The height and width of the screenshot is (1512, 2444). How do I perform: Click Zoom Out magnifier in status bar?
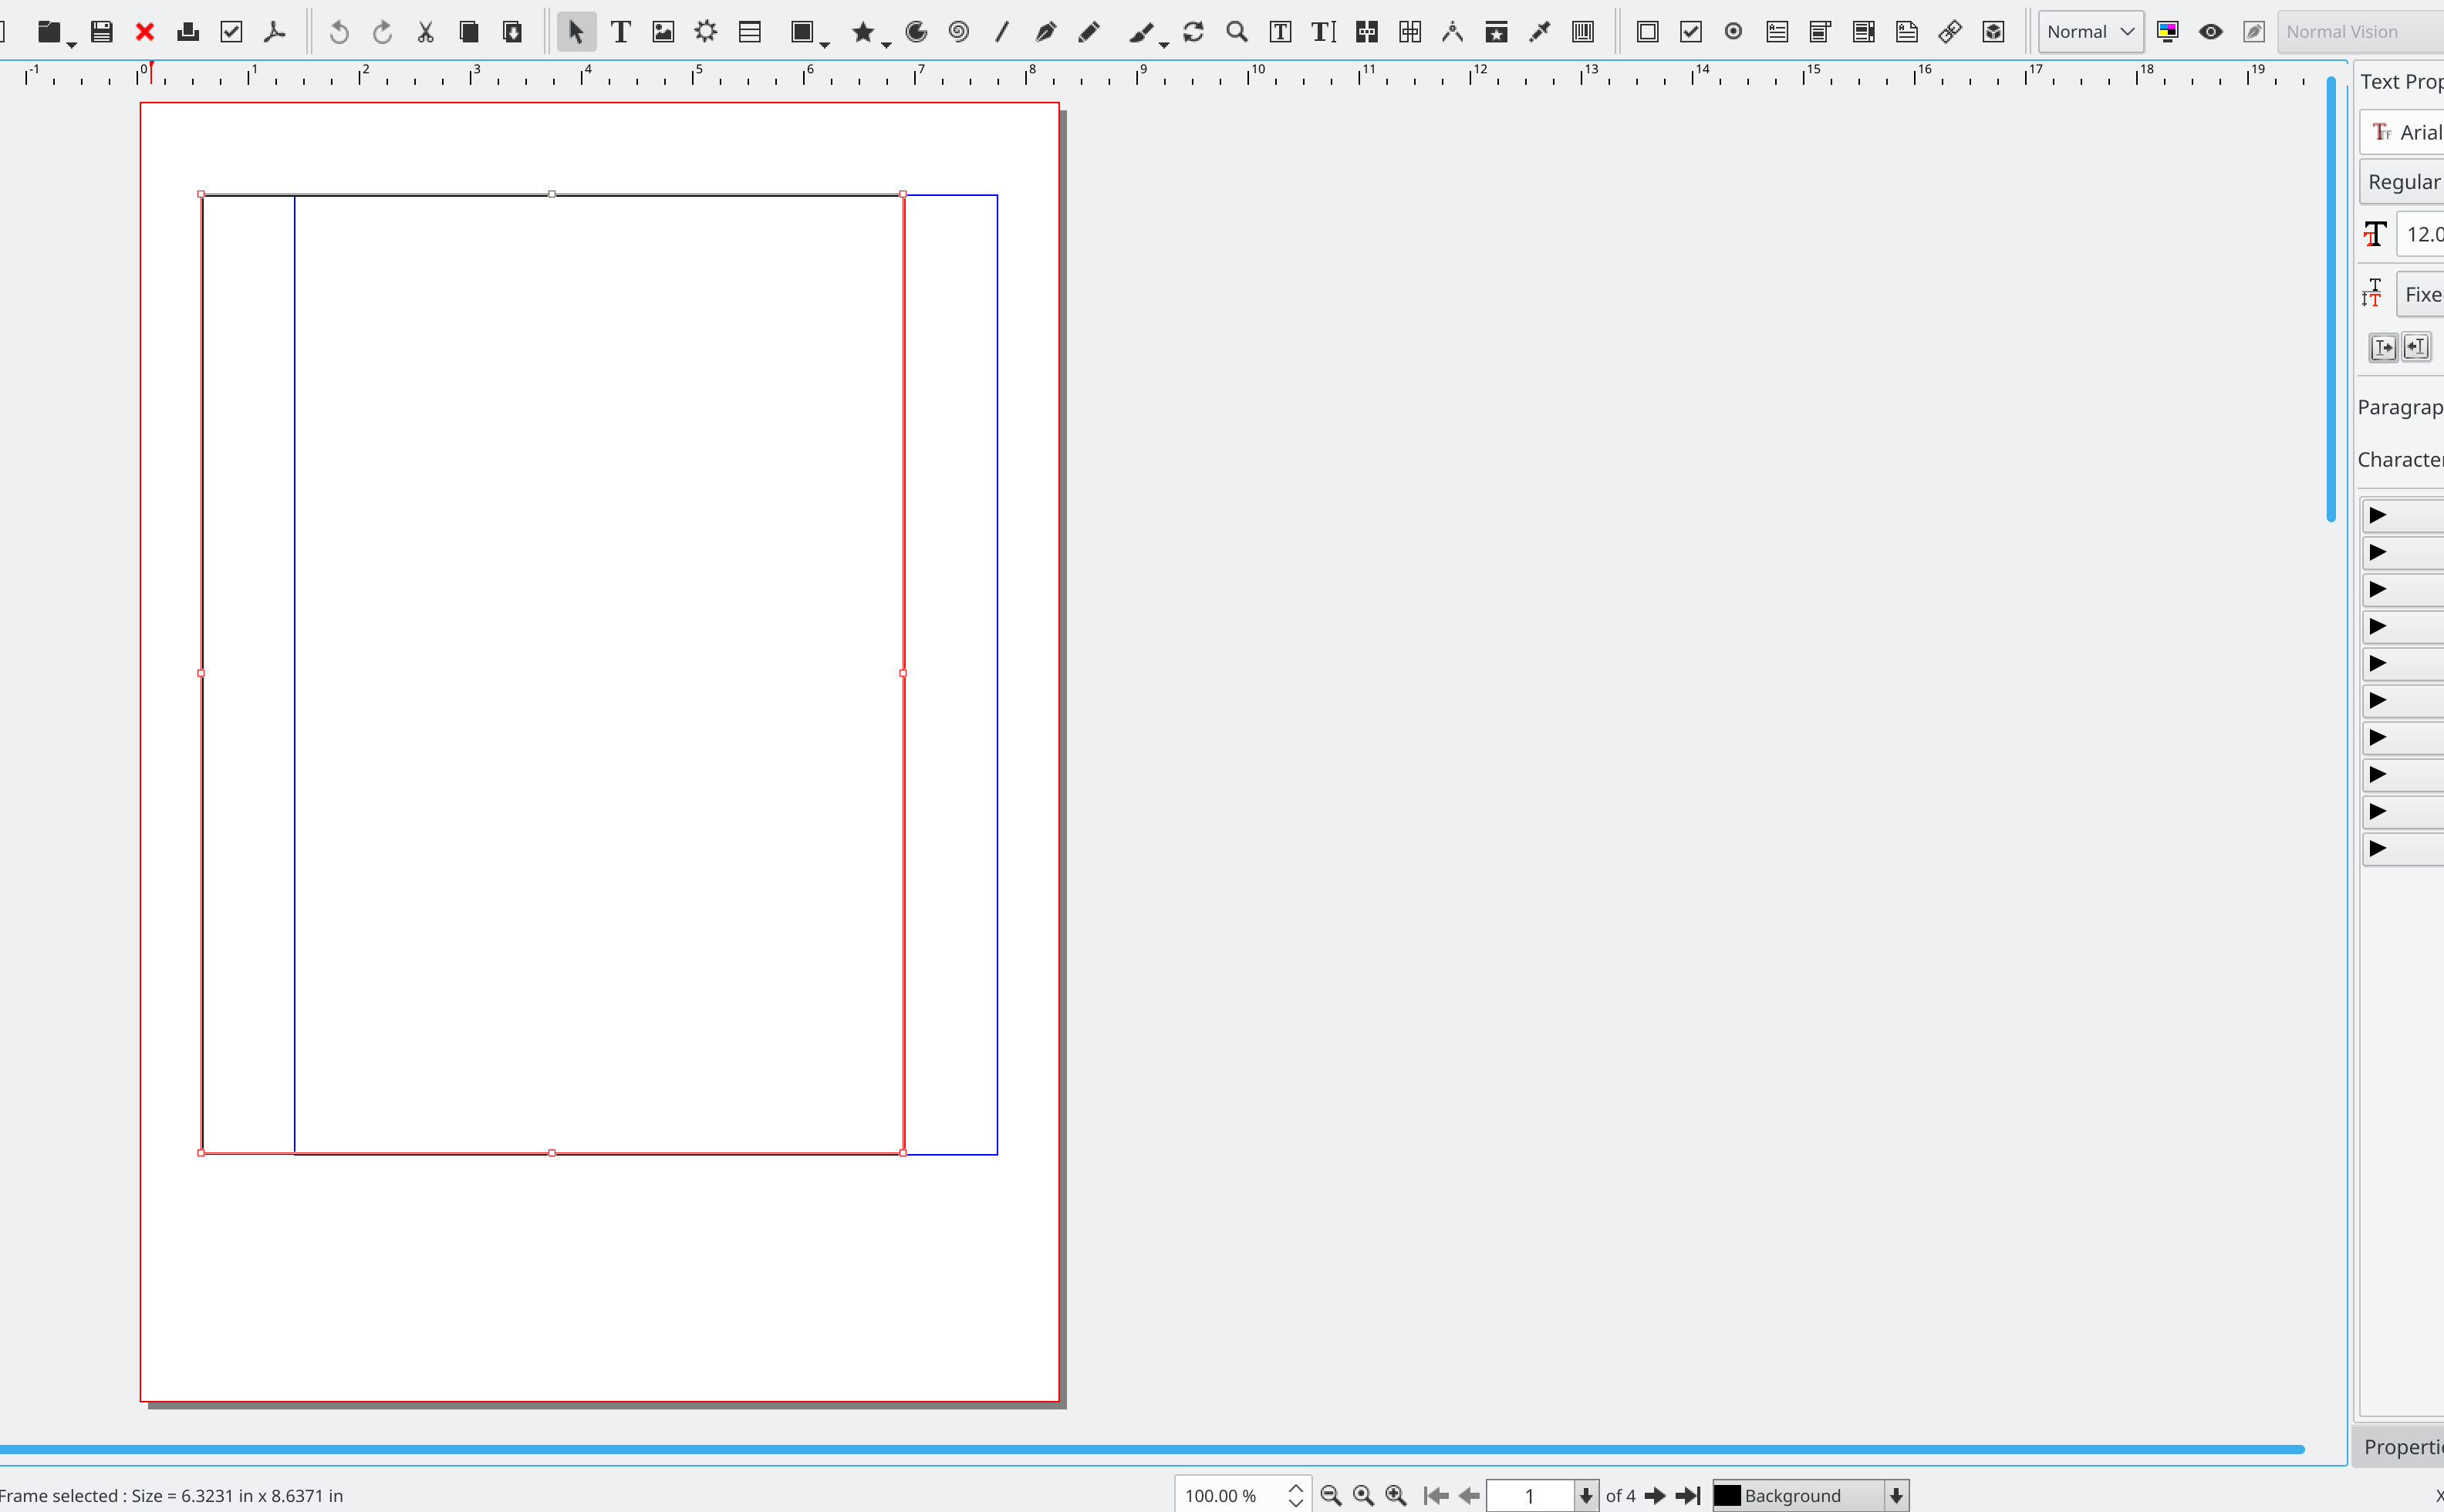(1330, 1495)
